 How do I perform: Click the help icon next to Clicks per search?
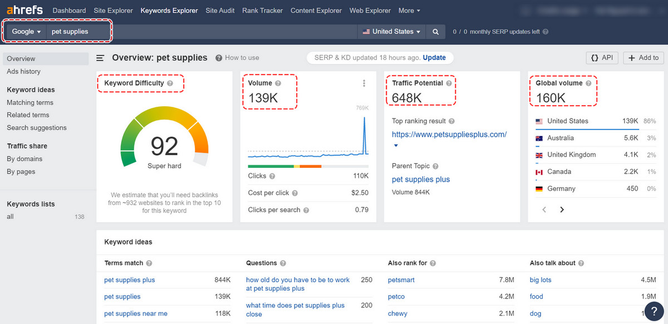[x=307, y=210]
